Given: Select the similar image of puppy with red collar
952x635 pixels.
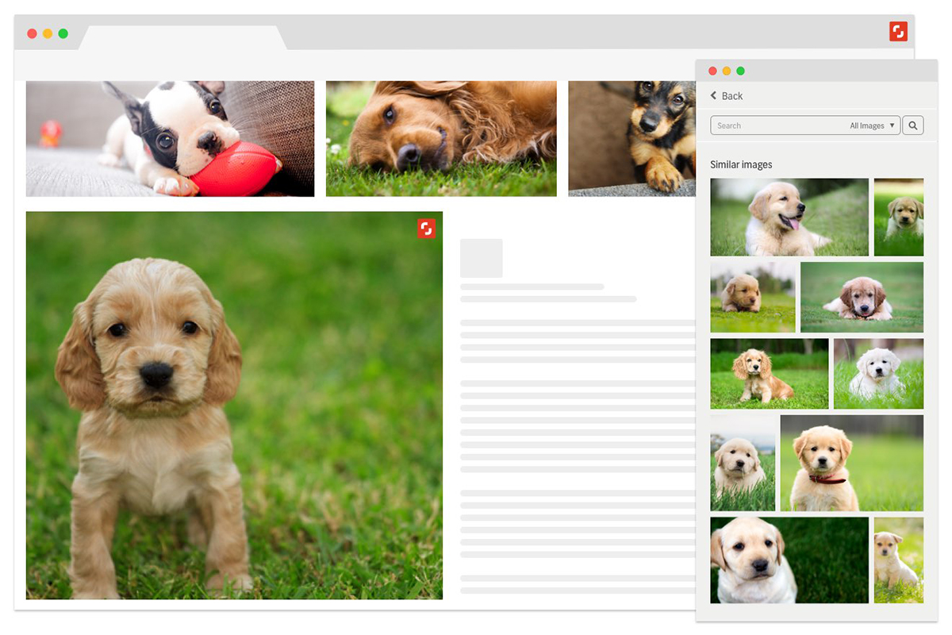Looking at the screenshot, I should point(851,463).
